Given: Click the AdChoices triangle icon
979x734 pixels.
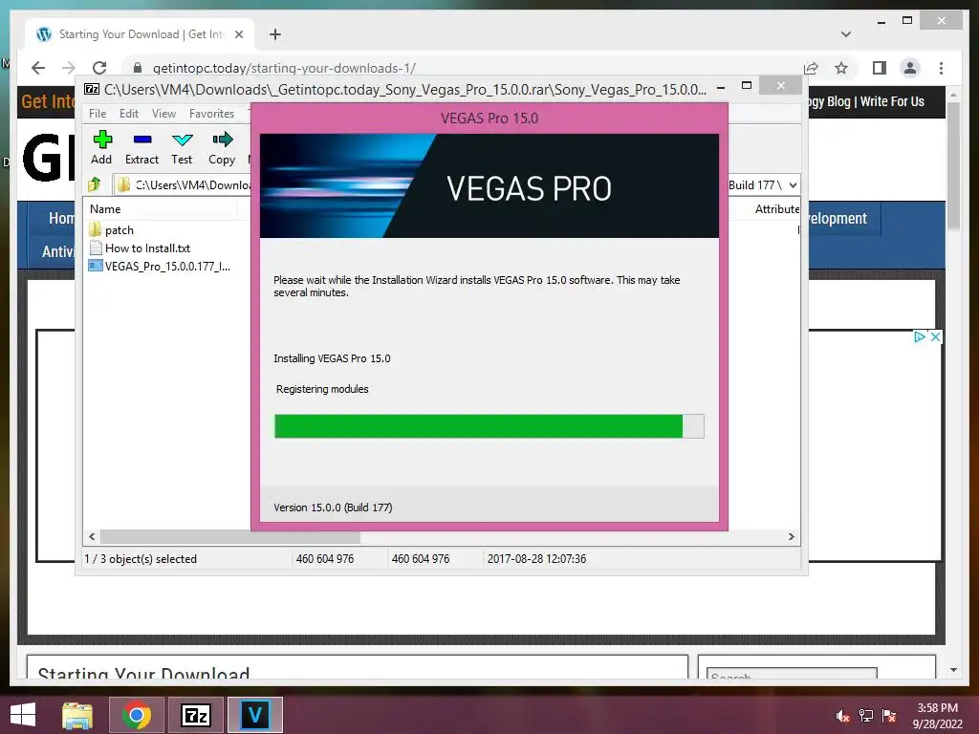Looking at the screenshot, I should [x=920, y=337].
